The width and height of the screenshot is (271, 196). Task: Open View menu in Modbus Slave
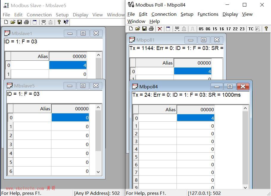97,15
